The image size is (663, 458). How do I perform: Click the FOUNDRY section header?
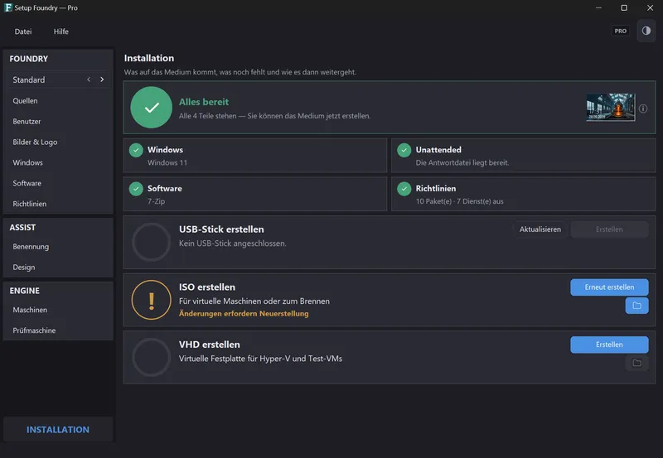(29, 59)
